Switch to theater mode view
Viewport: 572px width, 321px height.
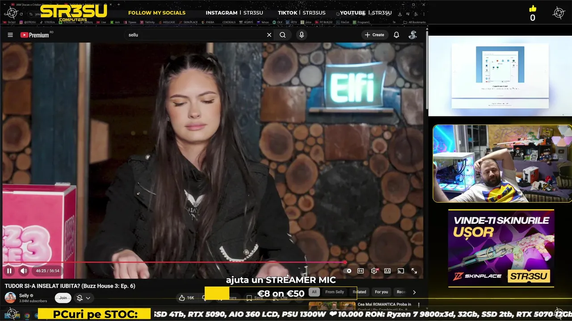(387, 271)
